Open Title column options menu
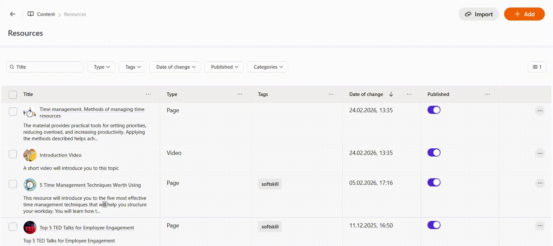The width and height of the screenshot is (553, 246). tap(148, 94)
